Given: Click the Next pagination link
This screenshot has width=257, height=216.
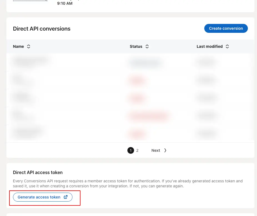Looking at the screenshot, I should [156, 150].
